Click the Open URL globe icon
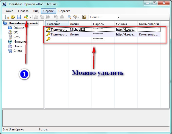This screenshot has width=172, height=134. [x=48, y=17]
